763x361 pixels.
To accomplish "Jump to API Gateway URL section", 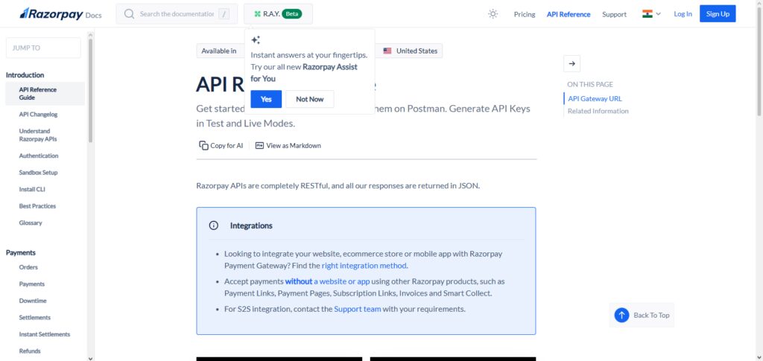I will point(595,99).
